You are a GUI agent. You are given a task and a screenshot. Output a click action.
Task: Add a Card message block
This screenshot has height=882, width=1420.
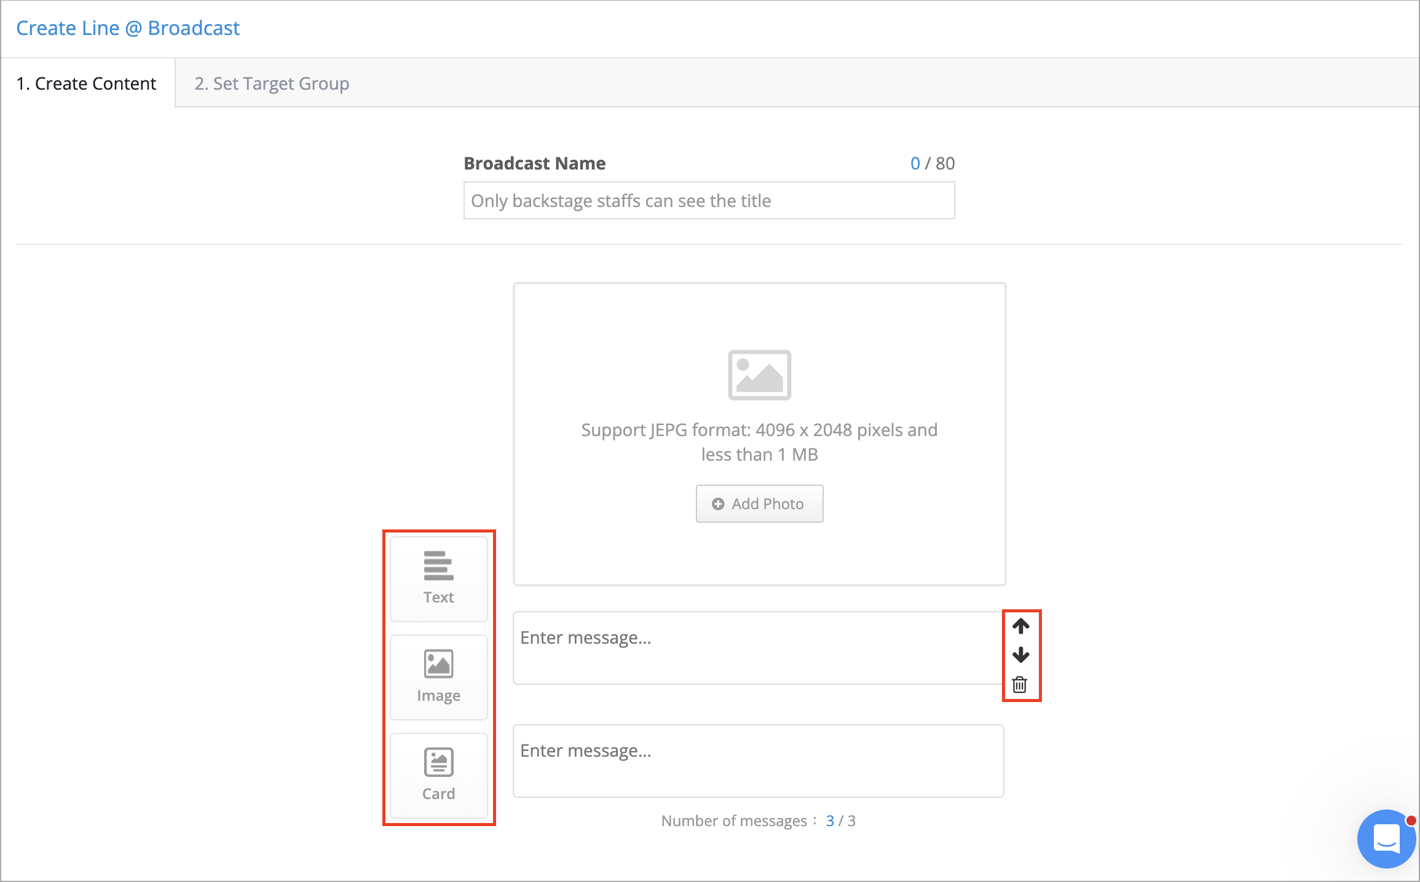click(439, 775)
